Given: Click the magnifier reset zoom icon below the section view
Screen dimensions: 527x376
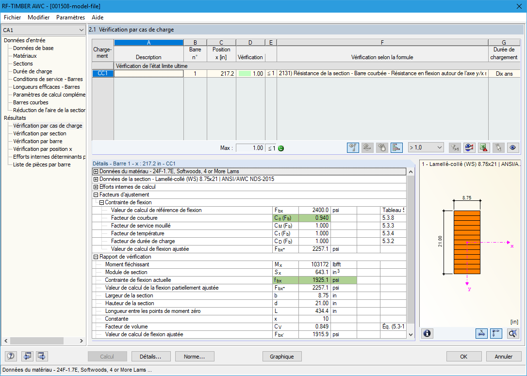Looking at the screenshot, I should coord(513,333).
